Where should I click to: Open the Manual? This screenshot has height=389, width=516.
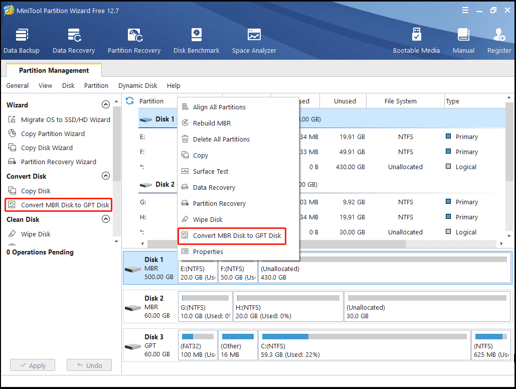[x=463, y=41]
